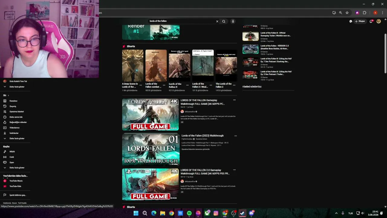Open the YouTube account avatar menu
The image size is (387, 218).
(x=379, y=21)
